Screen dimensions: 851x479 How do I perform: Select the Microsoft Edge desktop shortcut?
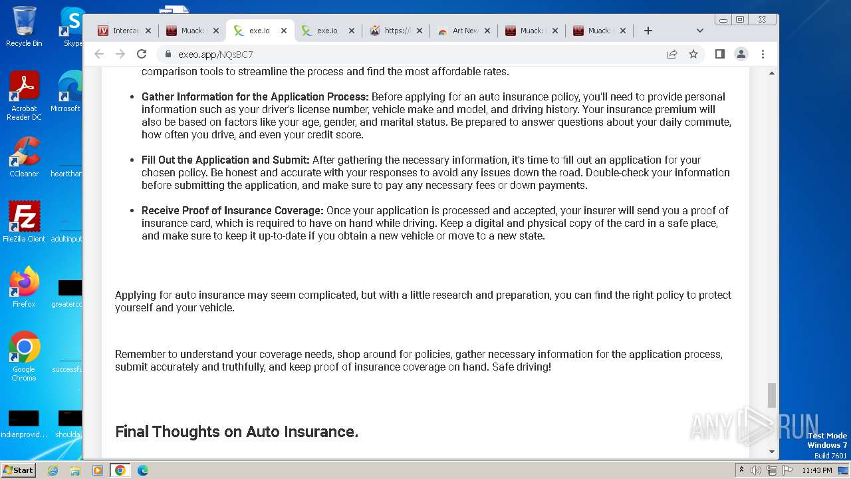pyautogui.click(x=66, y=92)
